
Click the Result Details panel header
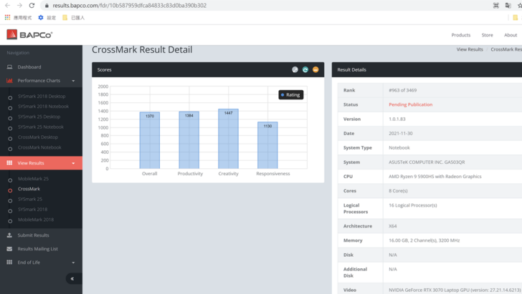coord(427,69)
